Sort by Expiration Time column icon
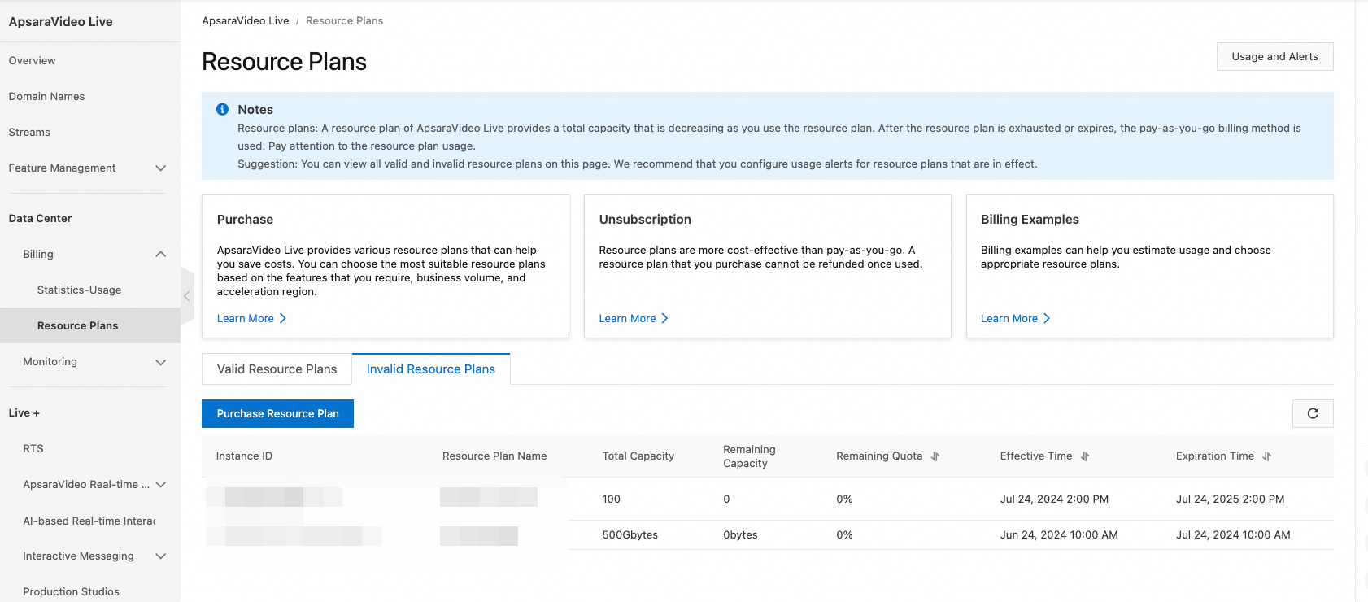The height and width of the screenshot is (602, 1368). (1266, 456)
